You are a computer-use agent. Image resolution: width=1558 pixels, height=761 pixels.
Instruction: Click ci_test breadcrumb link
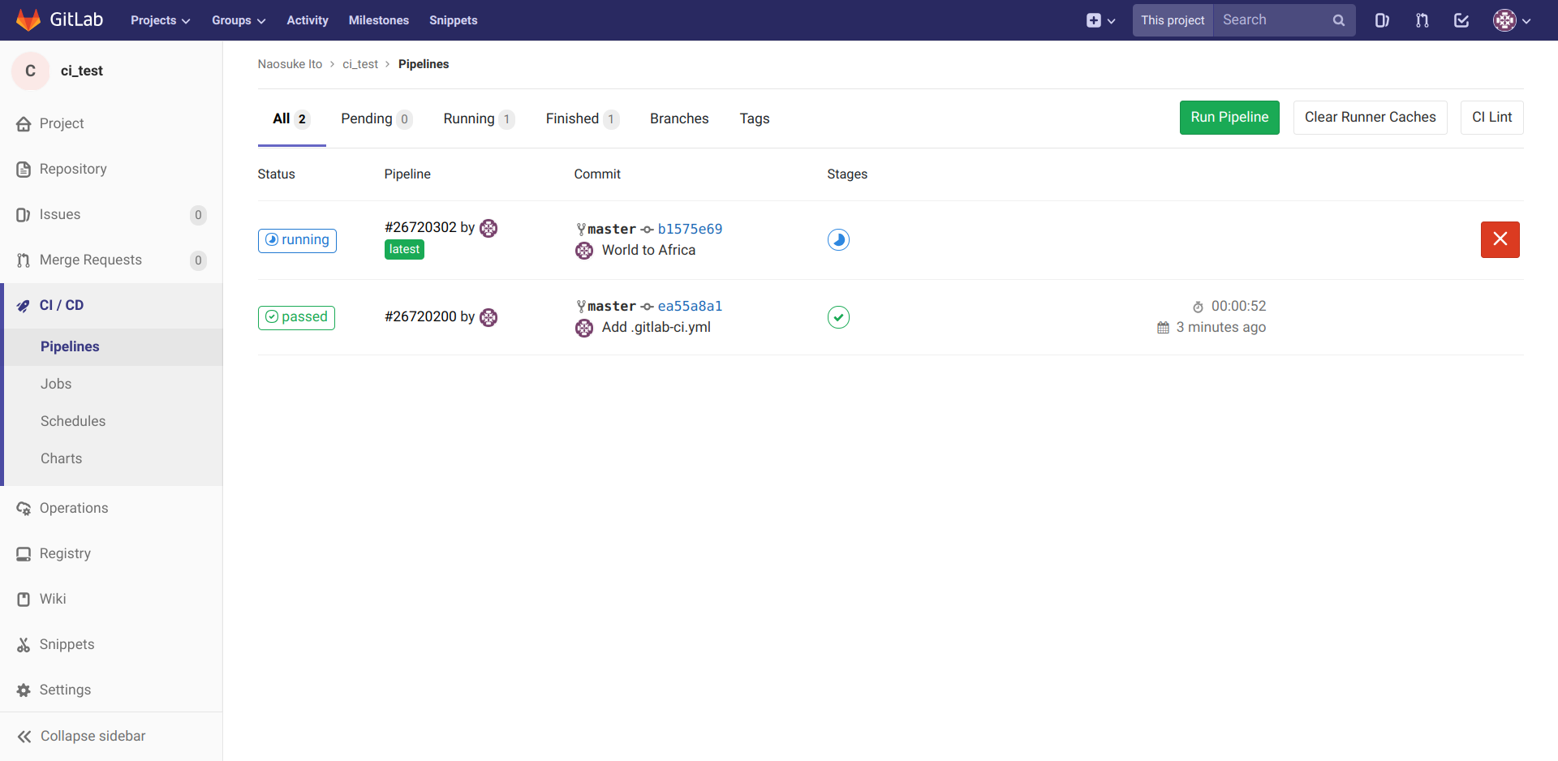360,64
